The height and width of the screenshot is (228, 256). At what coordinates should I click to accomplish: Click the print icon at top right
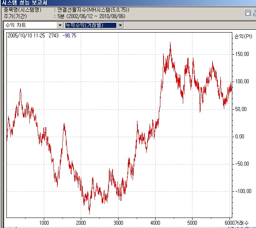[254, 13]
